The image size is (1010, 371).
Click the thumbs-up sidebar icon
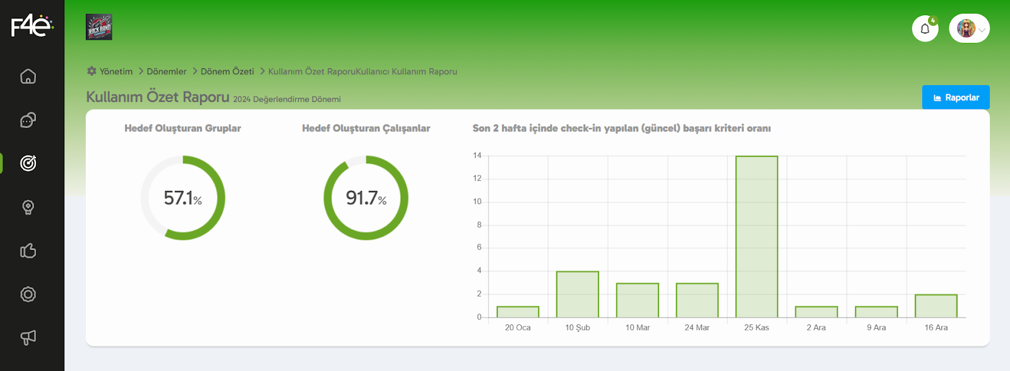[x=28, y=251]
